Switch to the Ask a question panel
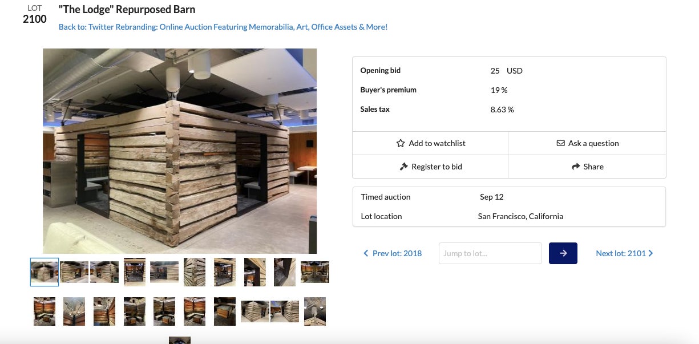The image size is (699, 344). click(588, 143)
